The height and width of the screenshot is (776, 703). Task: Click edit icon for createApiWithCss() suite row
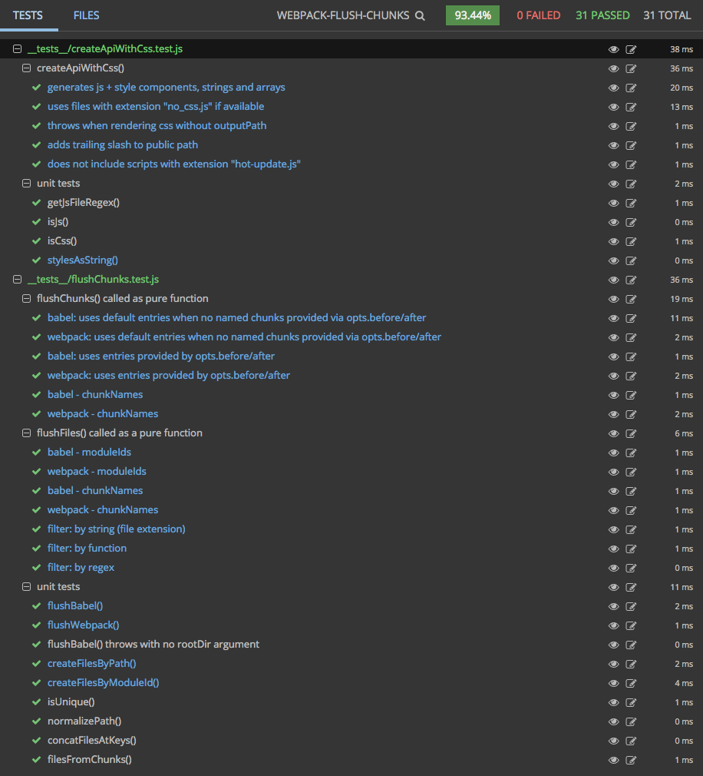(631, 68)
